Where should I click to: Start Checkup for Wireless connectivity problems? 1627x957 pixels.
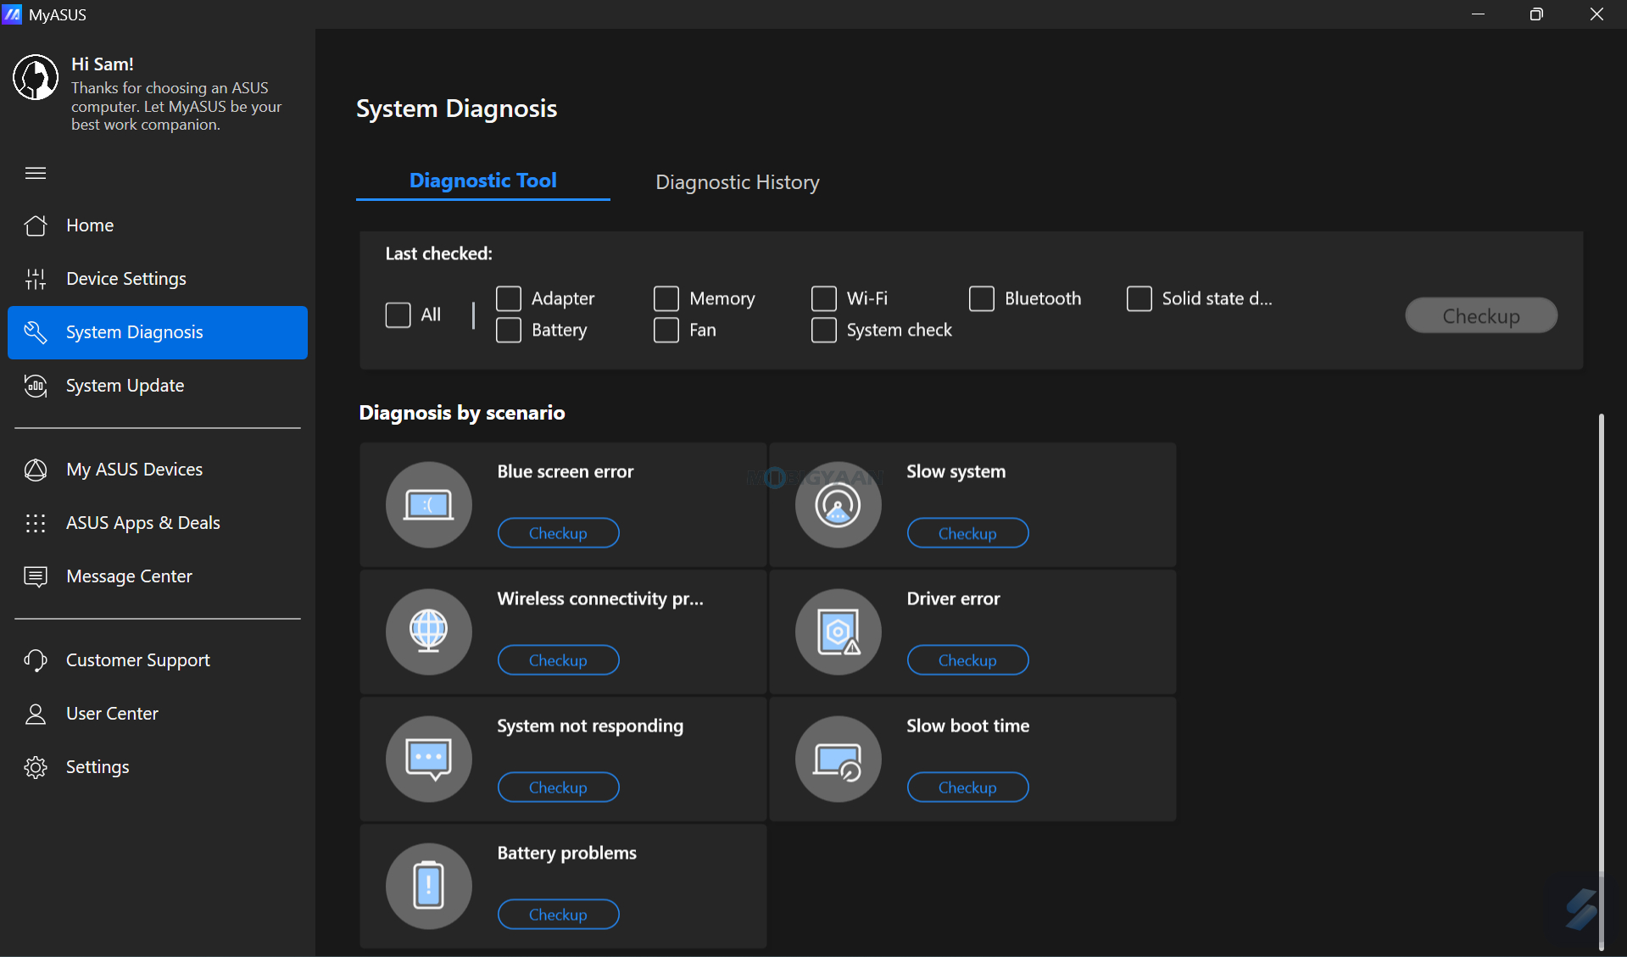559,660
